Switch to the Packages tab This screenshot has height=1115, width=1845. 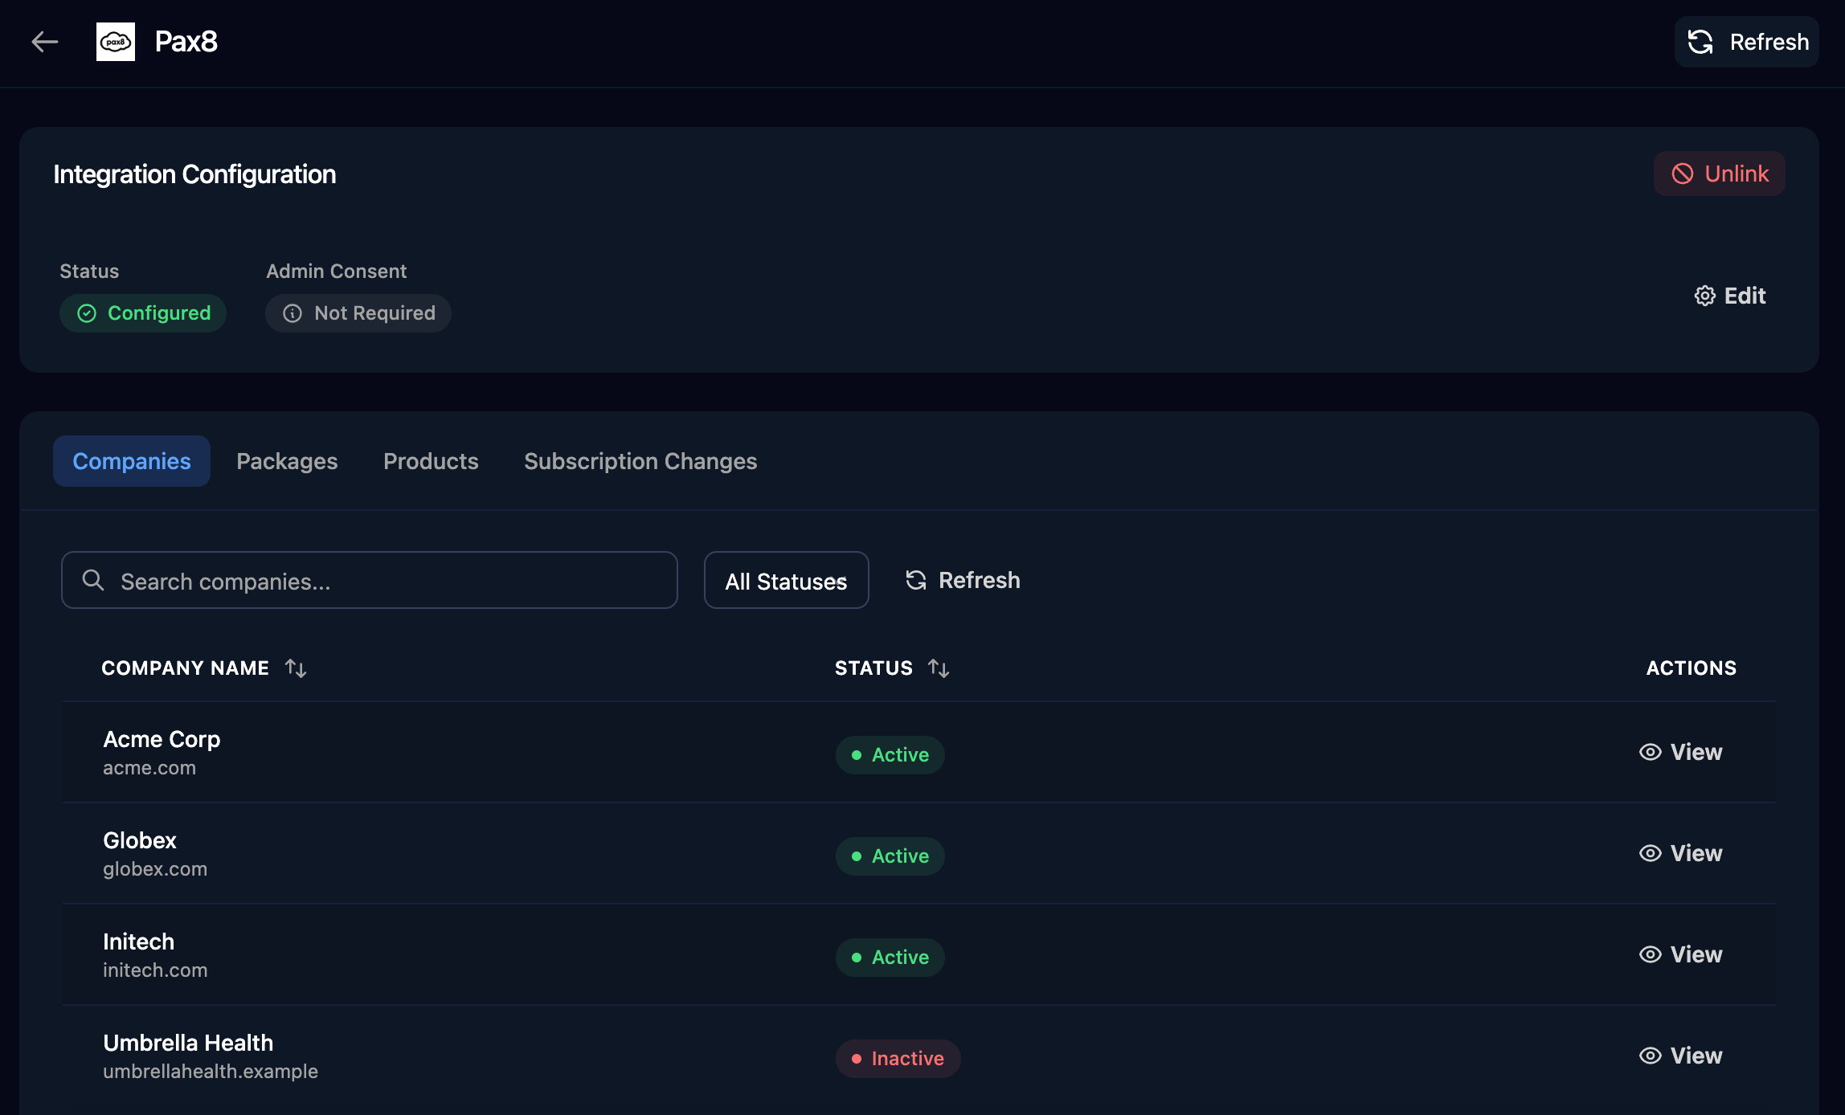[x=287, y=461]
